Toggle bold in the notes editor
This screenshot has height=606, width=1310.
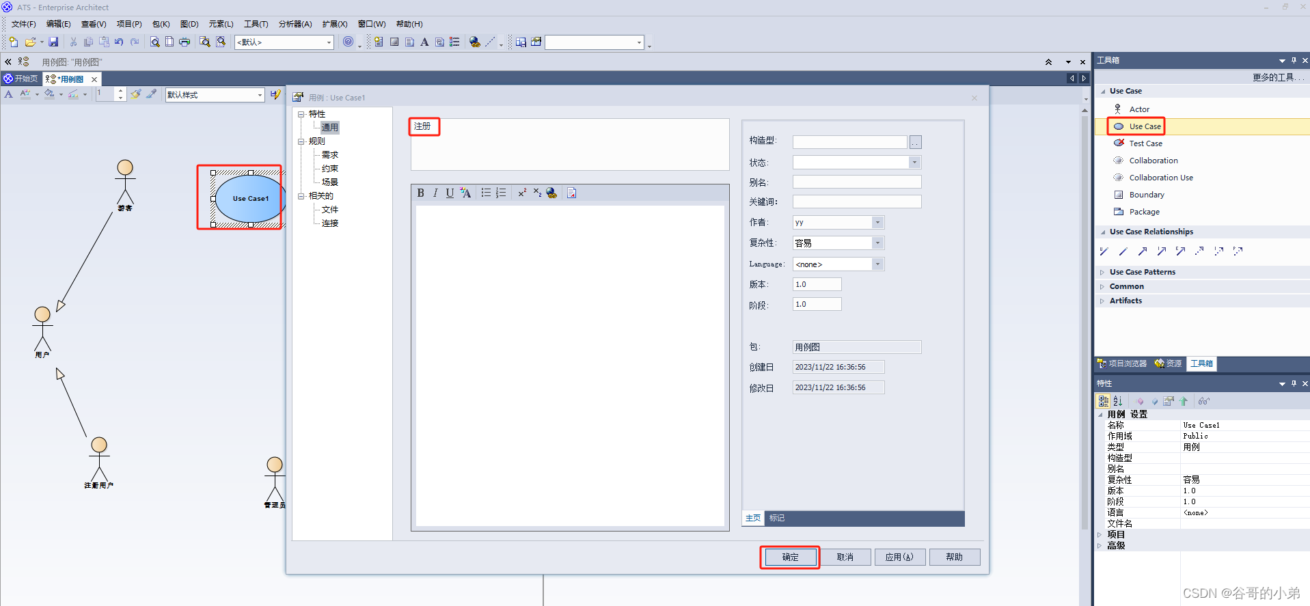coord(421,193)
